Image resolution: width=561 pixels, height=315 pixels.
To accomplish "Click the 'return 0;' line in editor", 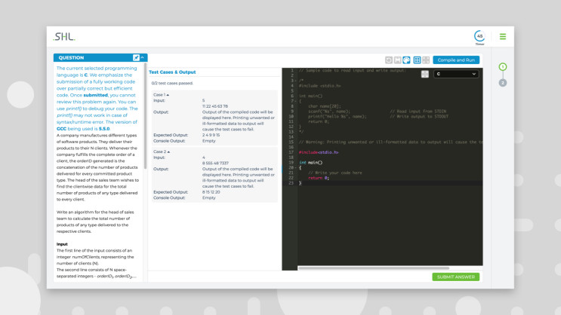I will coord(319,178).
